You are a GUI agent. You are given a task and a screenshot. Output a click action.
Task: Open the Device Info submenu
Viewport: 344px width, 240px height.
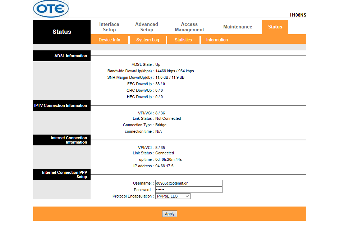pyautogui.click(x=109, y=40)
